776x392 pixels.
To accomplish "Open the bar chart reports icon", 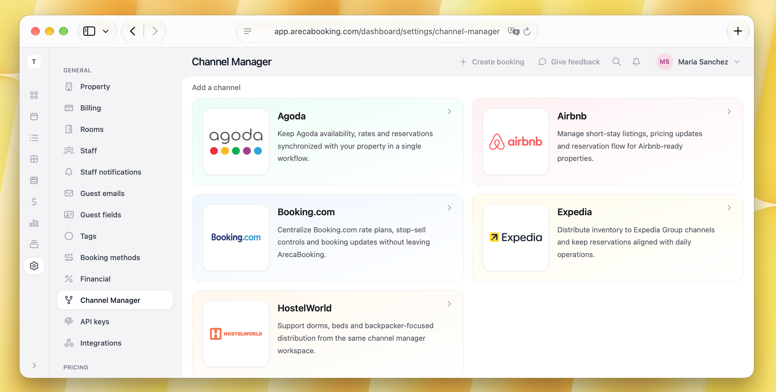I will (34, 223).
